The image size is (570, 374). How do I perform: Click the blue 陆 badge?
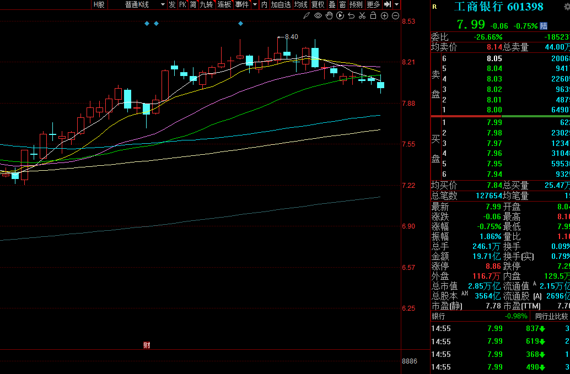coord(544,25)
